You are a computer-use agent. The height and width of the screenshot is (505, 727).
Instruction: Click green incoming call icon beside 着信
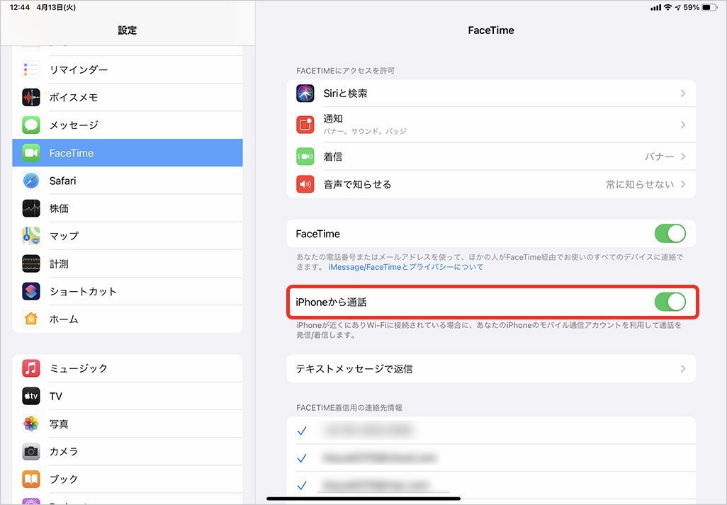click(305, 157)
